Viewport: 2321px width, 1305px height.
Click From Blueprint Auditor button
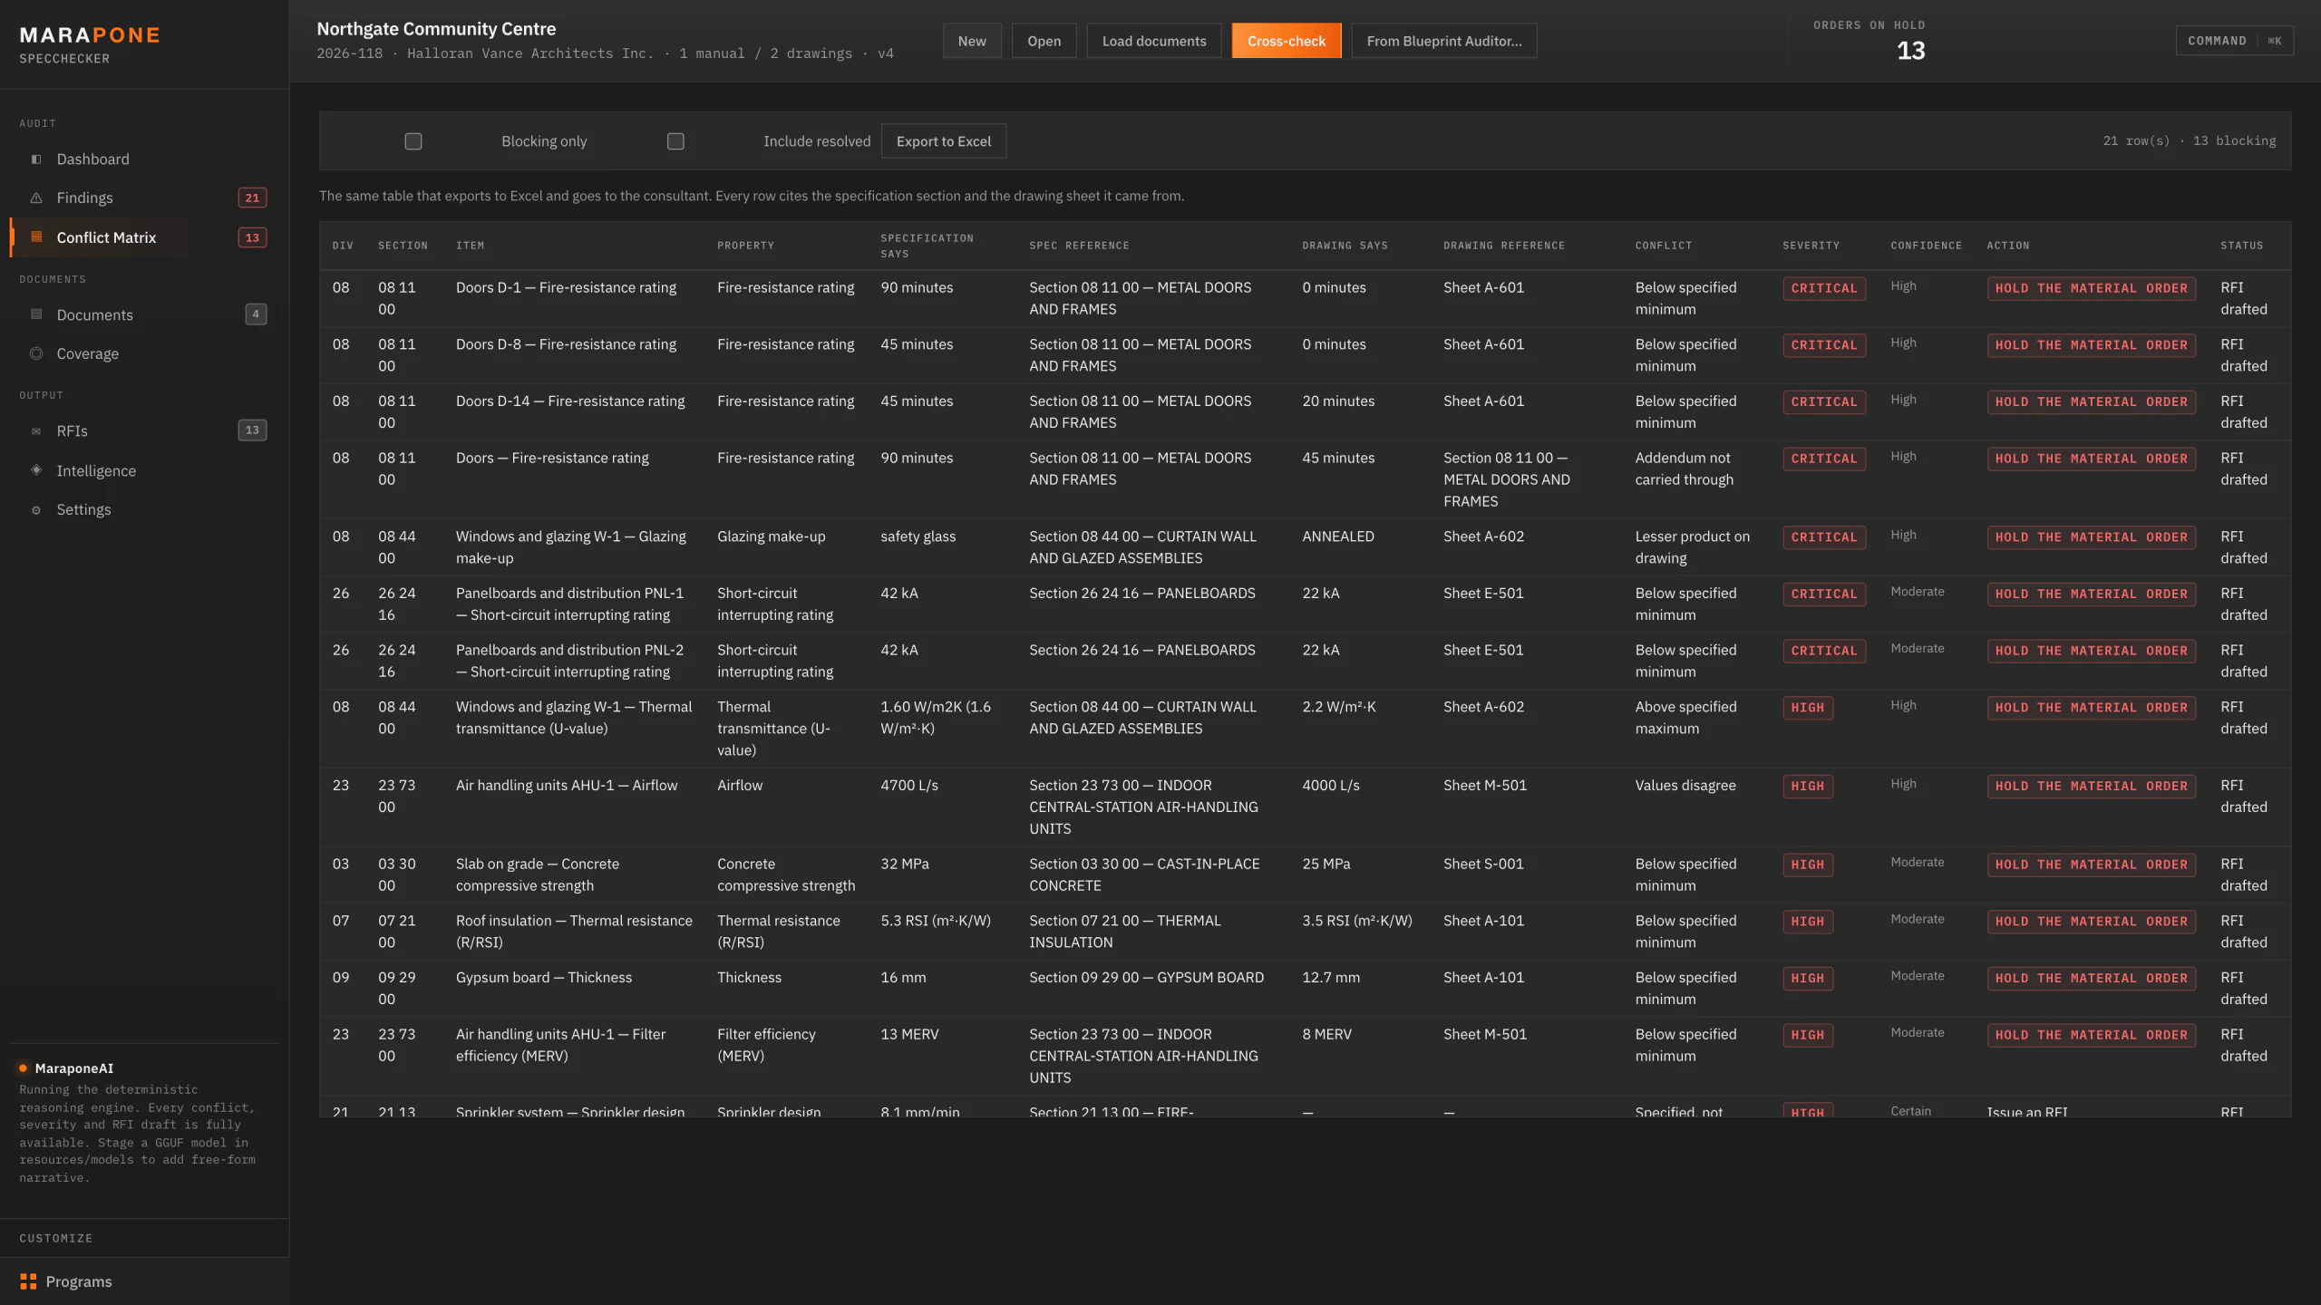point(1444,41)
